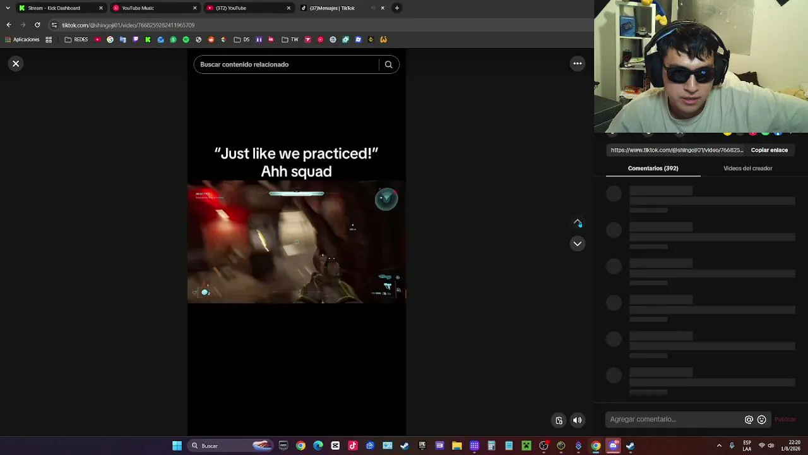
Task: Expand the tab search dropdown arrow
Action: [8, 8]
